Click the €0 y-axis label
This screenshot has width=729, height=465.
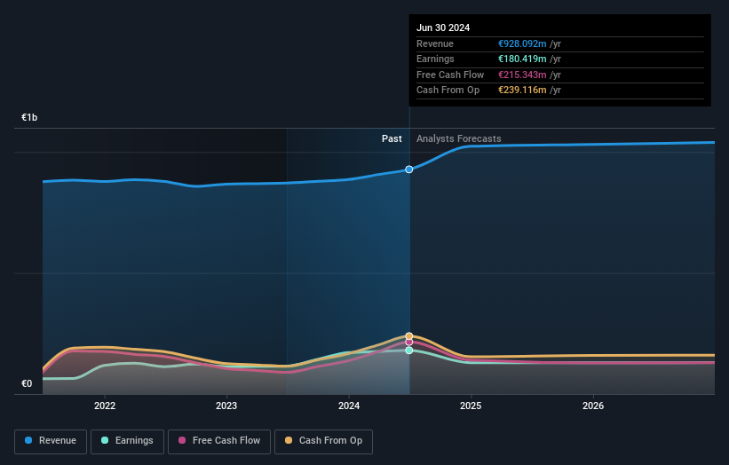27,383
